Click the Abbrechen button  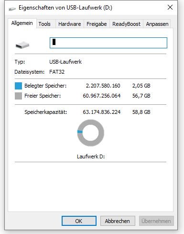click(118, 221)
